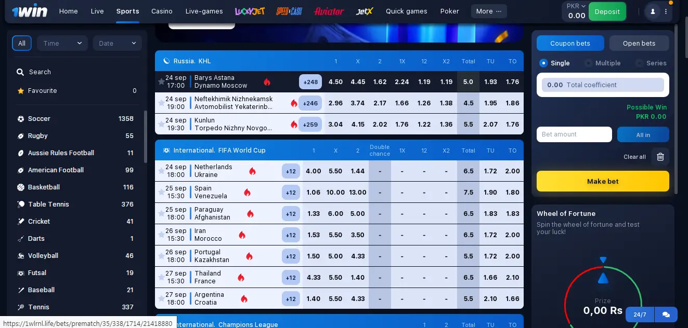Open the Lucky Jet game icon
Image resolution: width=688 pixels, height=328 pixels.
pyautogui.click(x=250, y=11)
